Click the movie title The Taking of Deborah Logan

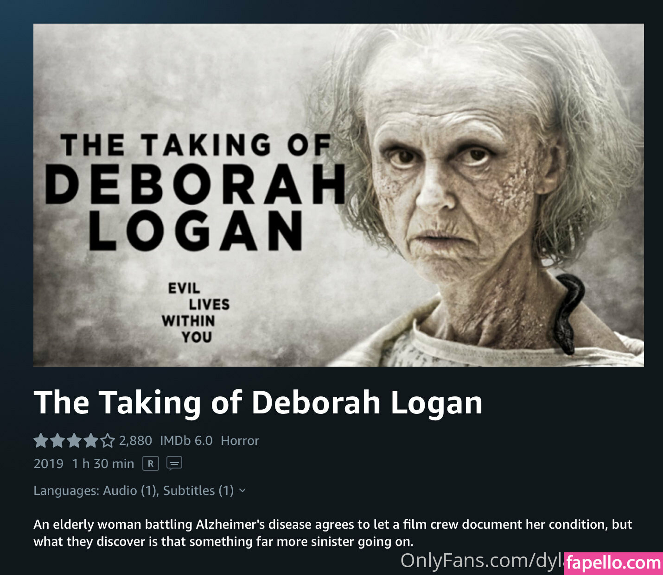(258, 402)
